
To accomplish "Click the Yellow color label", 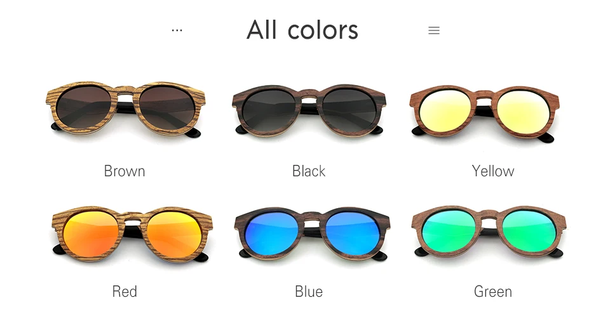I will pos(493,171).
